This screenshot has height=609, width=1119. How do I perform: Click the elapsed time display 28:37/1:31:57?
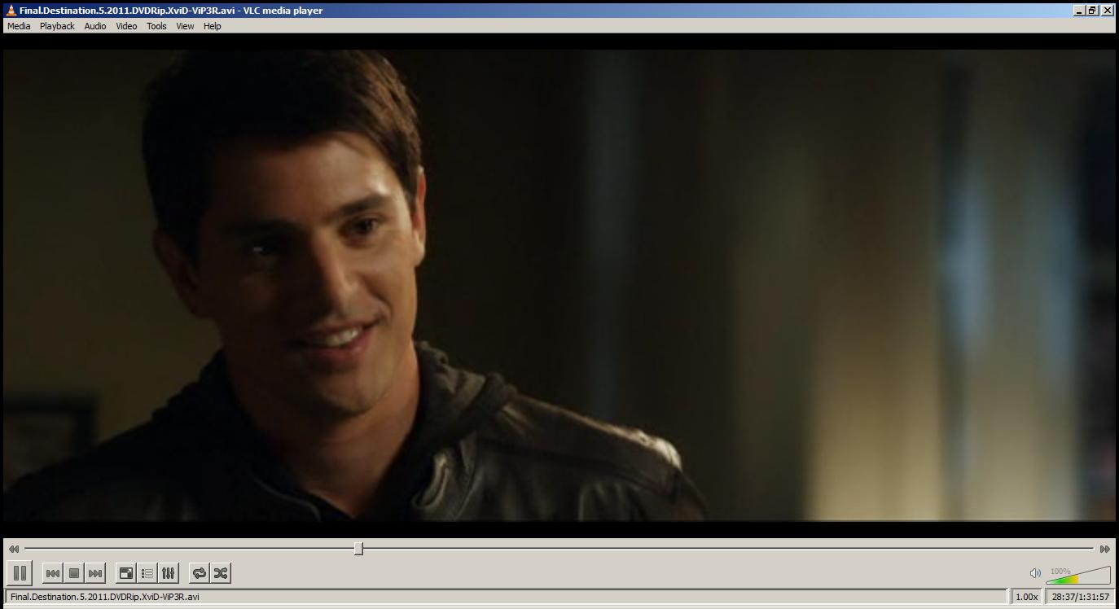pos(1080,597)
